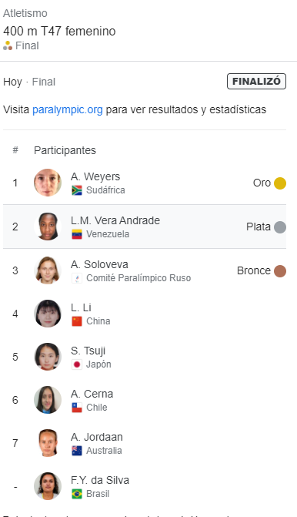Select the Bronce medal circle
Image resolution: width=297 pixels, height=517 pixels.
[x=280, y=271]
